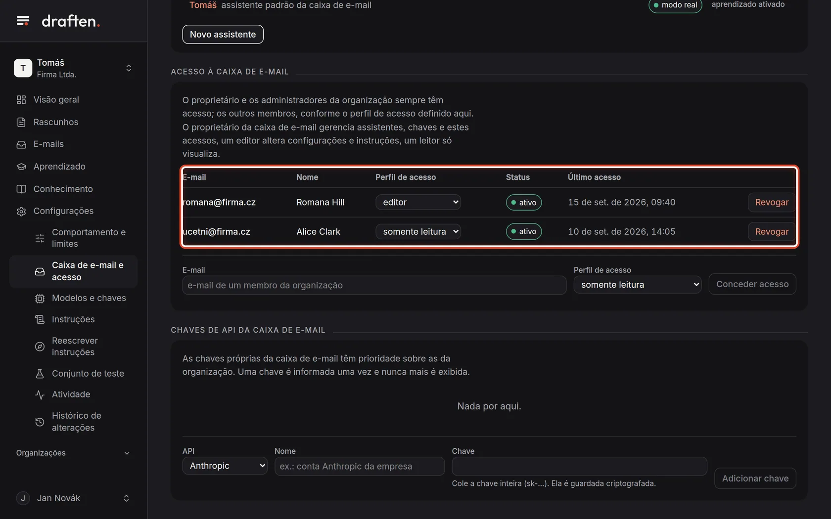
Task: Click the '15 de set. de 2026, 09:40' cell
Action: pos(621,202)
